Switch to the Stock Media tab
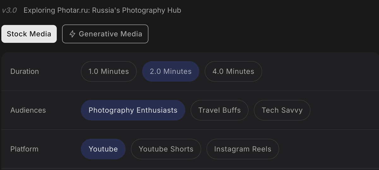 tap(29, 34)
